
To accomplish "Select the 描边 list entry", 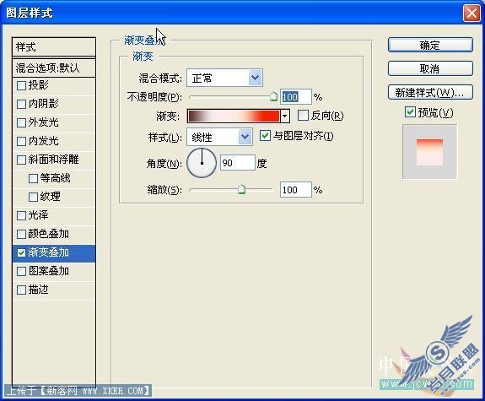I will (x=54, y=290).
